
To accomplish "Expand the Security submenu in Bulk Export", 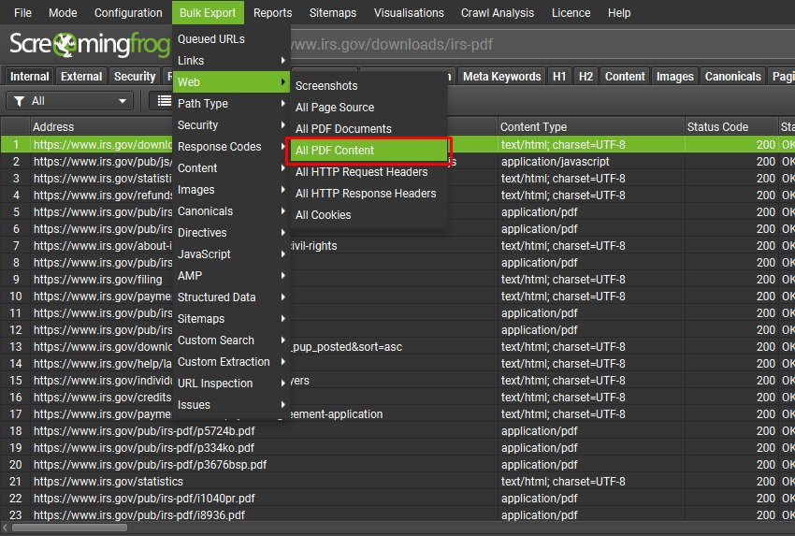I will click(231, 124).
